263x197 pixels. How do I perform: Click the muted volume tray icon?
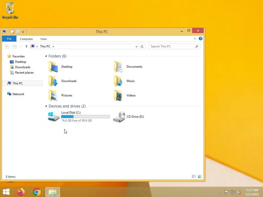pos(239,192)
